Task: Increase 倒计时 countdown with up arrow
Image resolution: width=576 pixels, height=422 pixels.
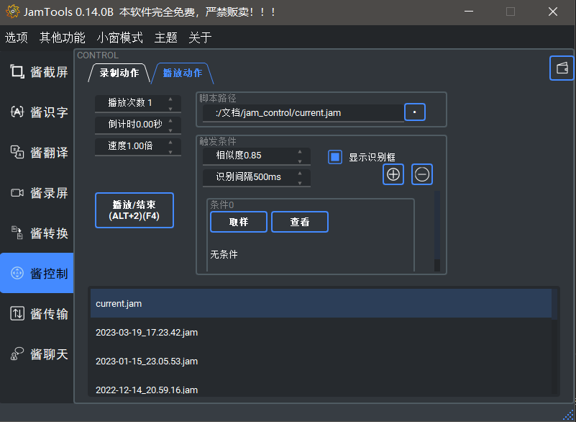Action: tap(170, 121)
